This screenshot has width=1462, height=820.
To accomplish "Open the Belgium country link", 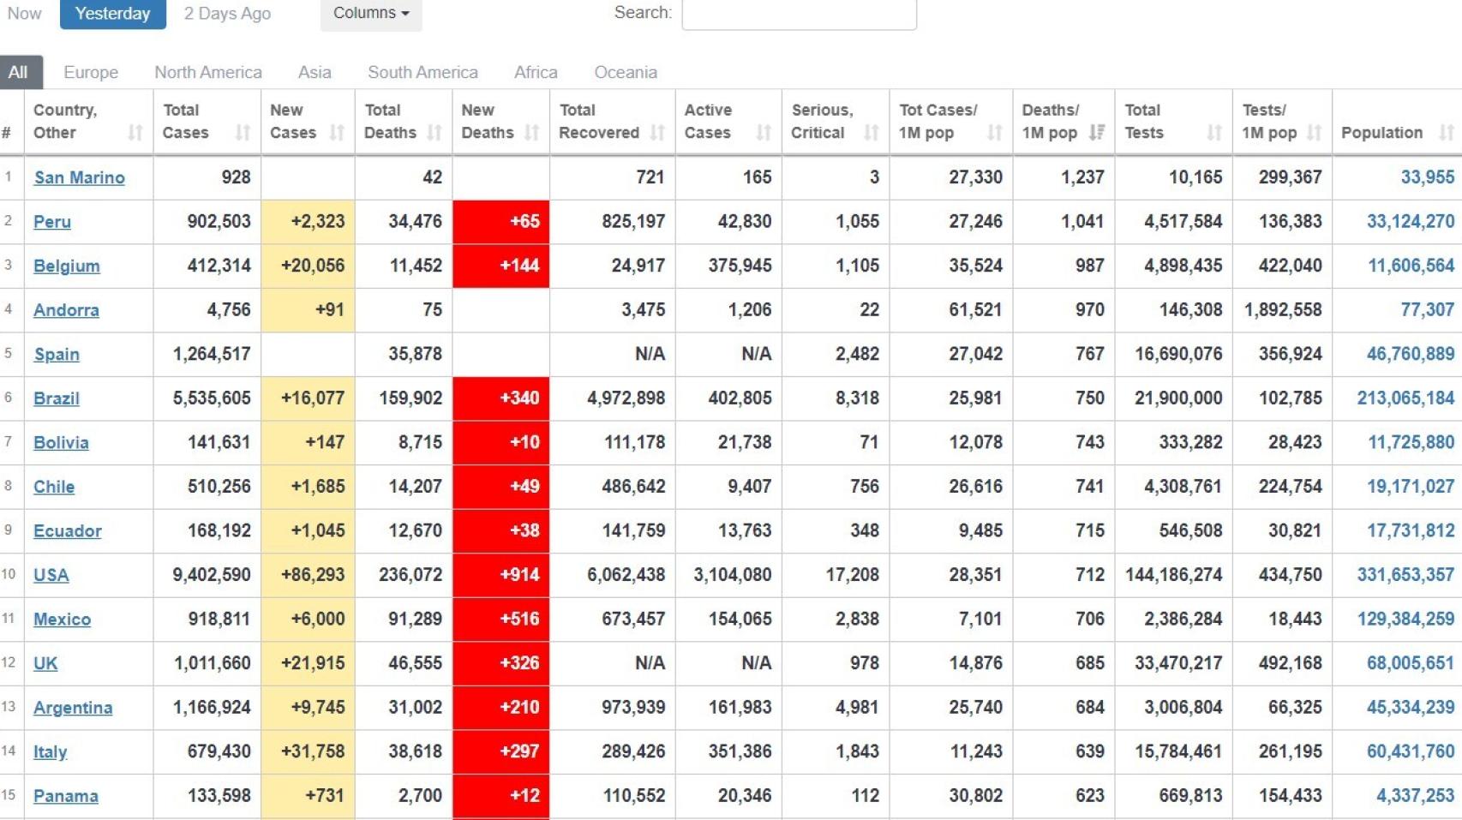I will (66, 266).
